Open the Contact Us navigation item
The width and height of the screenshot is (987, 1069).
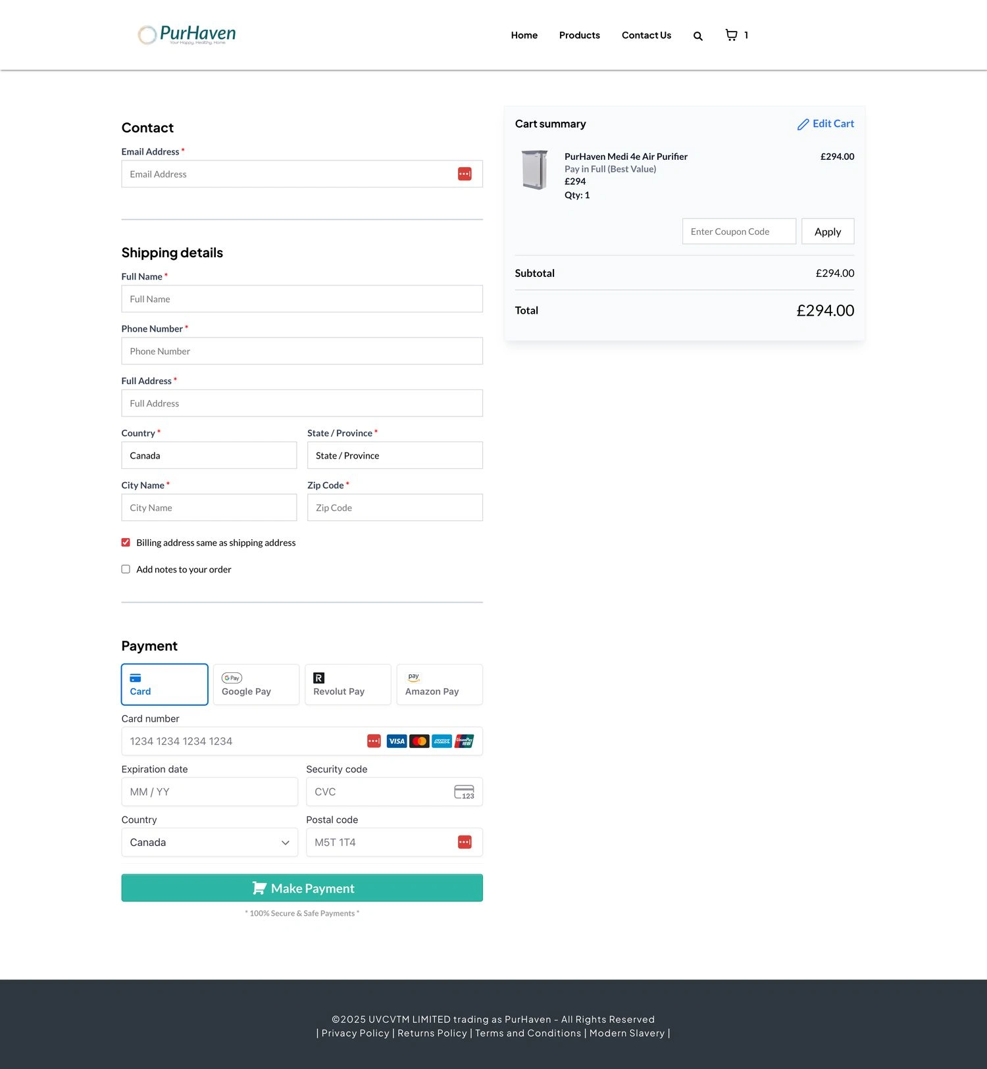(x=647, y=36)
